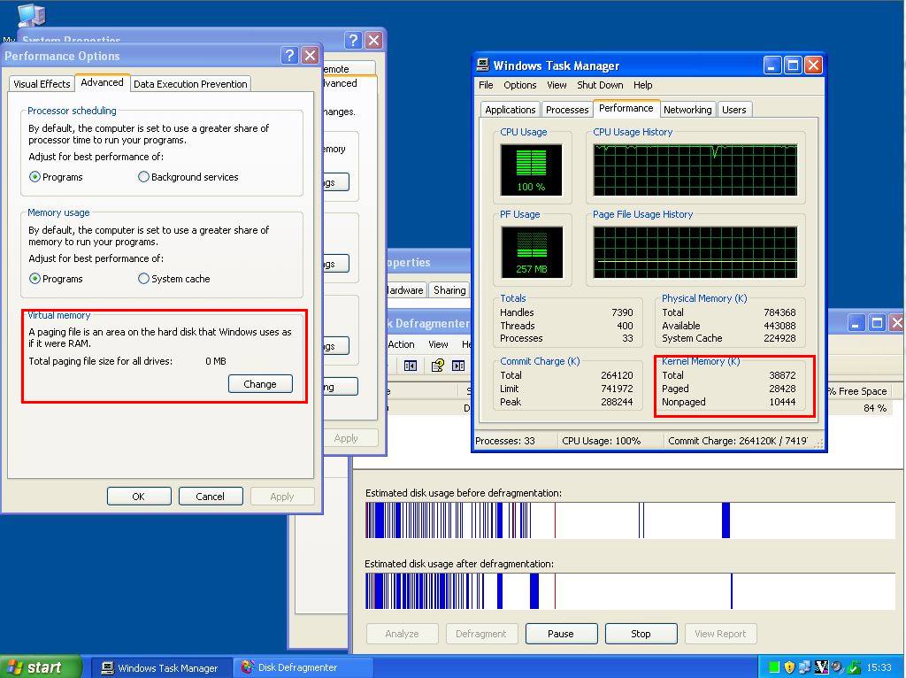Click the Task Manager title bar icon
The height and width of the screenshot is (678, 906).
pyautogui.click(x=482, y=65)
